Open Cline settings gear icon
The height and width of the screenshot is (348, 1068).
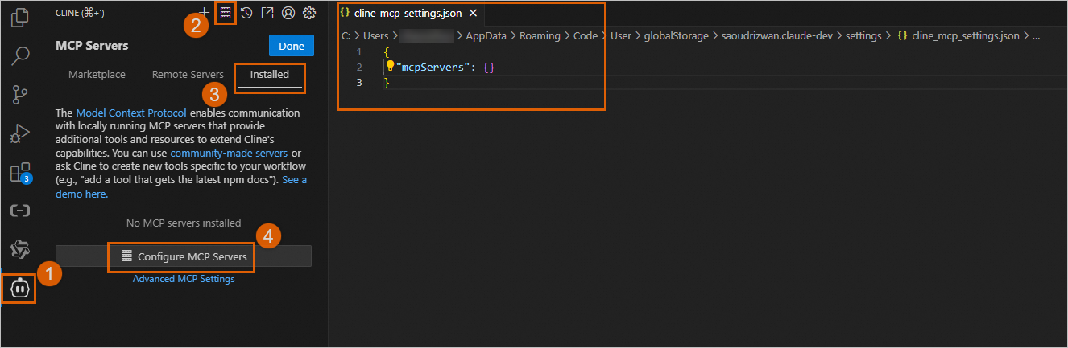[309, 13]
